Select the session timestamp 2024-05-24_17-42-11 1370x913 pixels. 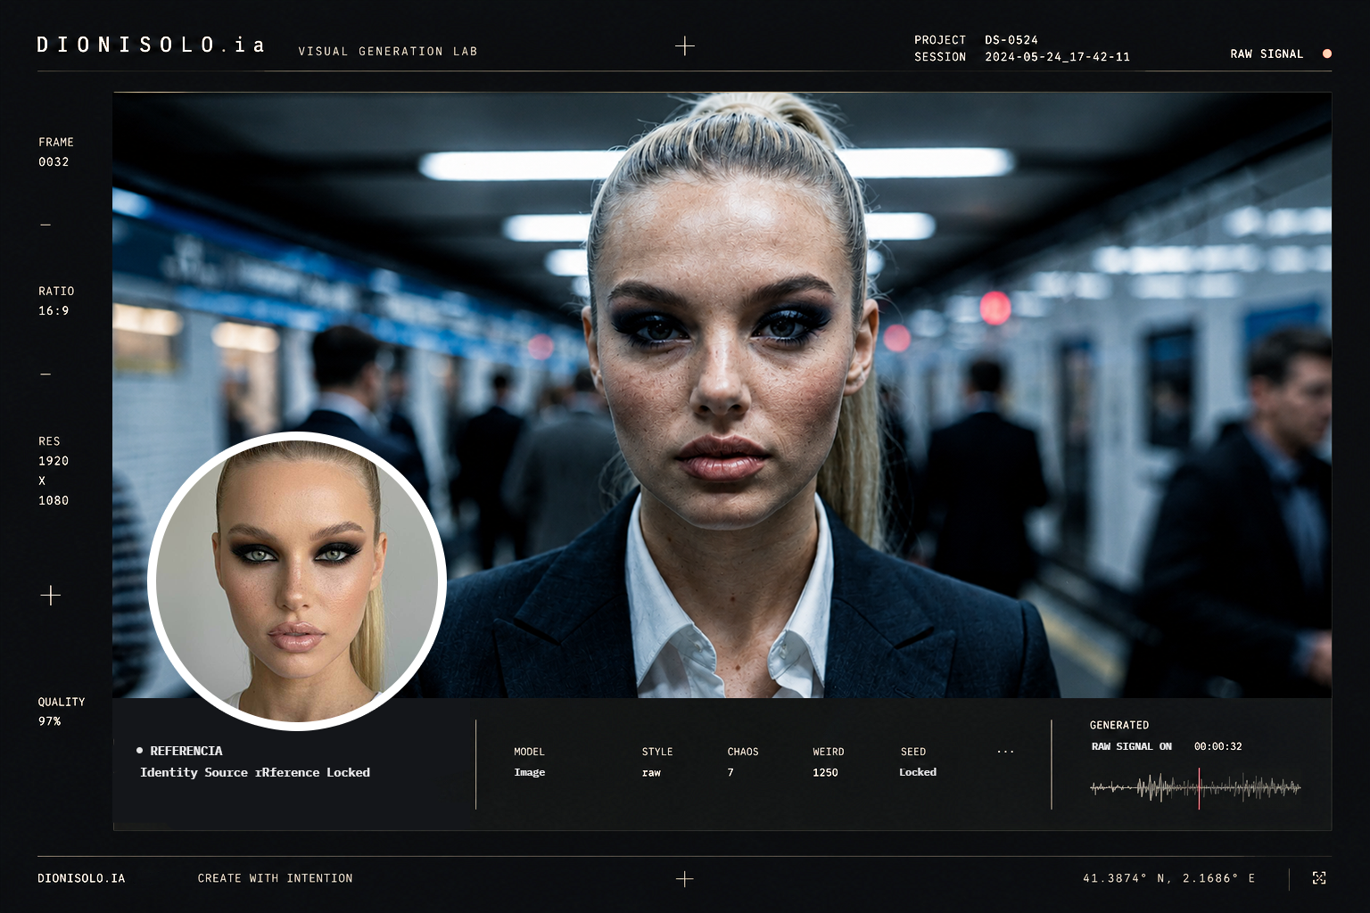pos(1057,57)
